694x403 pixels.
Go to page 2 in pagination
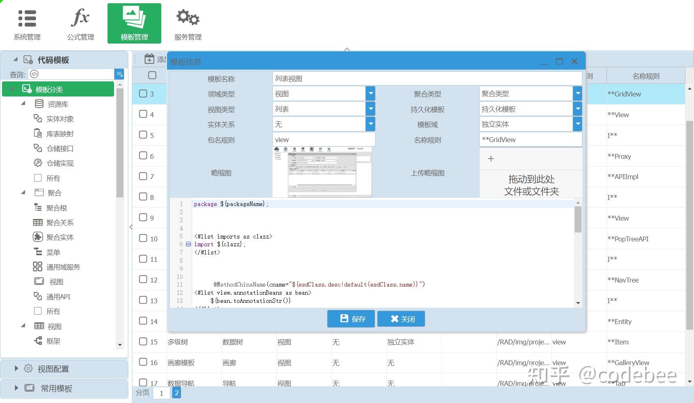click(x=176, y=393)
